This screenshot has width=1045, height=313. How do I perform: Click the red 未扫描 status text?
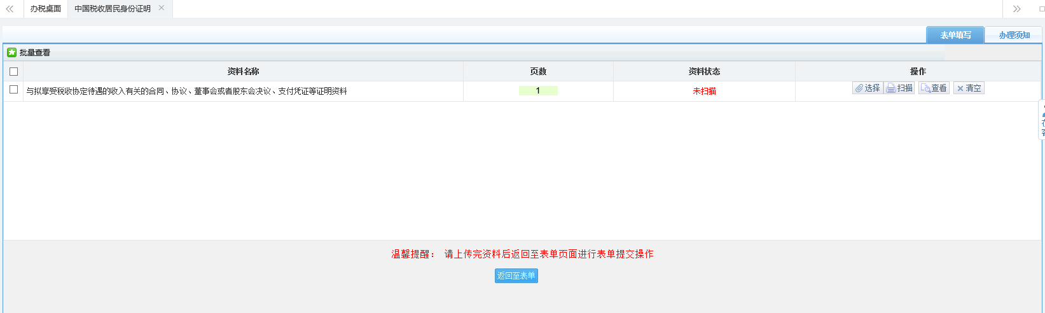(704, 91)
